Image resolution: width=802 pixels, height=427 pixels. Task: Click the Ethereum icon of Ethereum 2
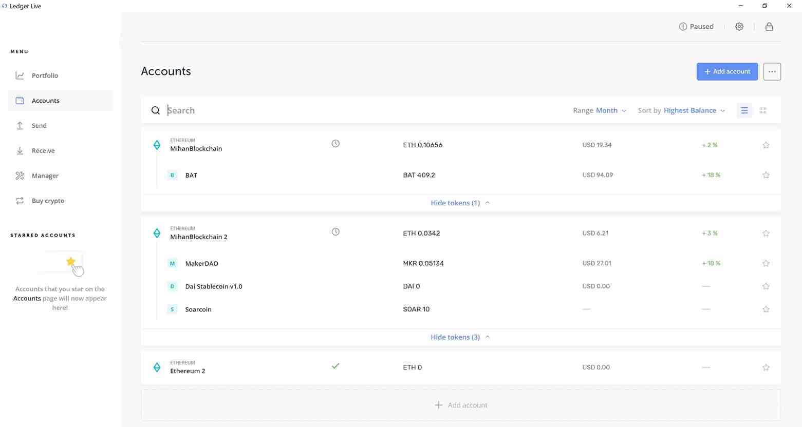click(157, 367)
